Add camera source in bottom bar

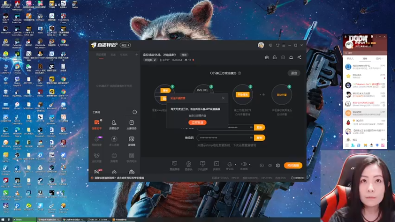coord(189,166)
